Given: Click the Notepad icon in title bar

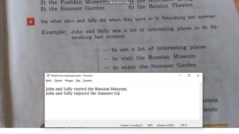Looking at the screenshot, I should pyautogui.click(x=48, y=76).
